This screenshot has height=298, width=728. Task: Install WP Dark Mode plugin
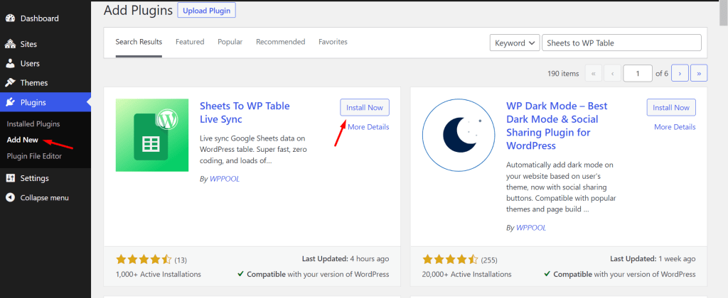(671, 108)
